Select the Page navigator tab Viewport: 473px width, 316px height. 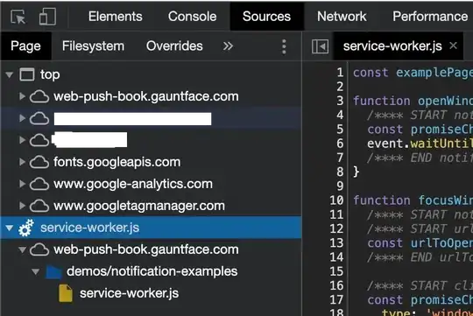[x=25, y=46]
